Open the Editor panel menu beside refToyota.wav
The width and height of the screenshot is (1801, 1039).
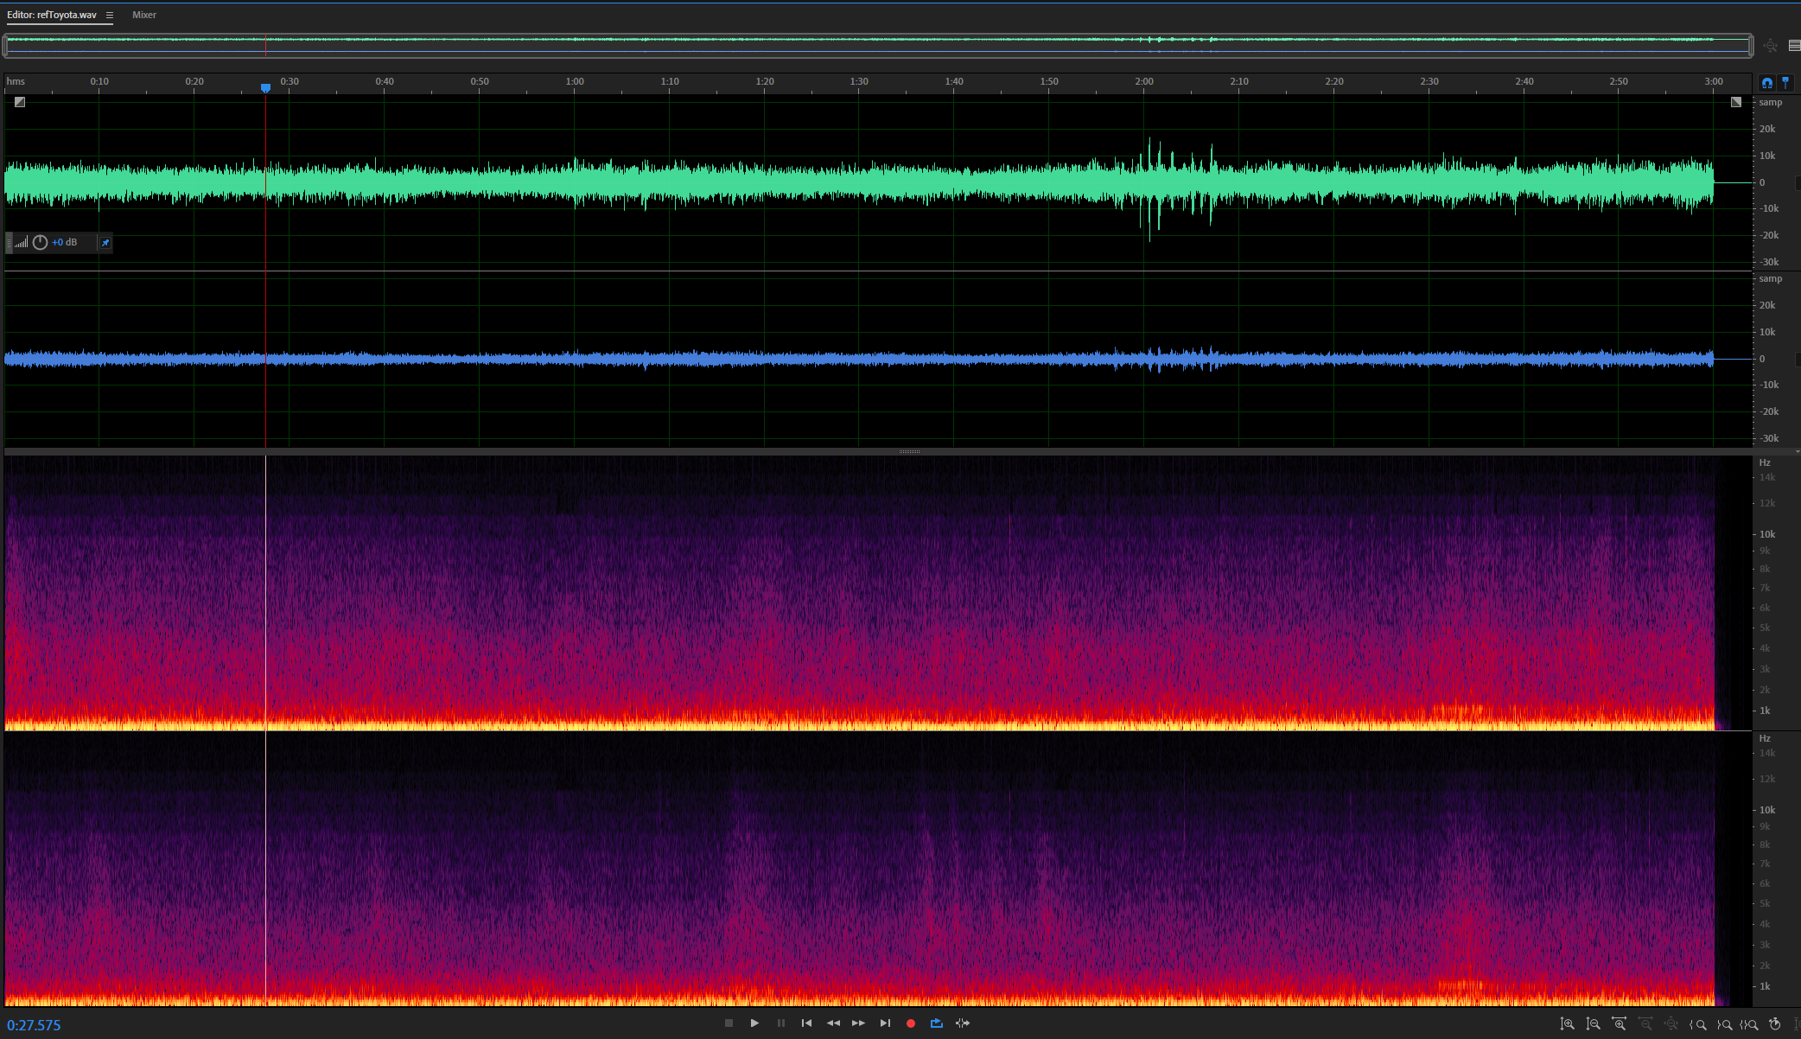(110, 16)
